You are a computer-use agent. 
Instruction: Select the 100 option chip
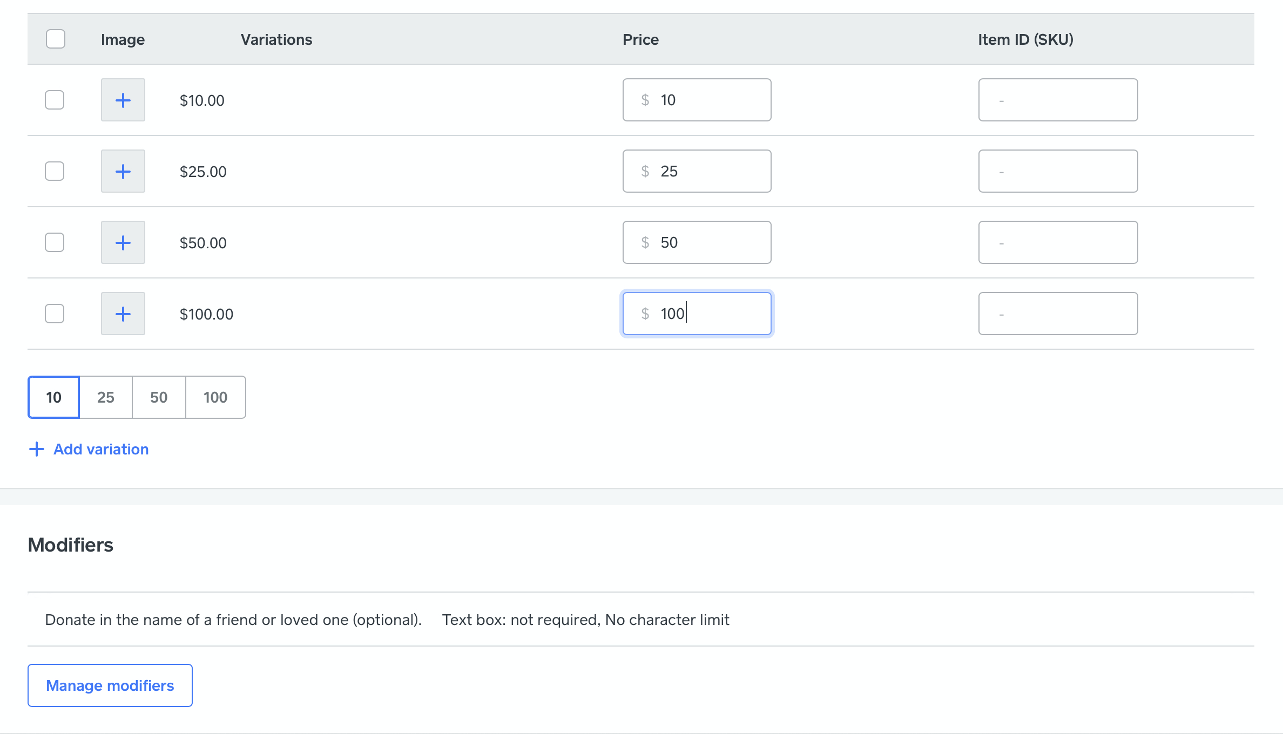[x=215, y=397]
